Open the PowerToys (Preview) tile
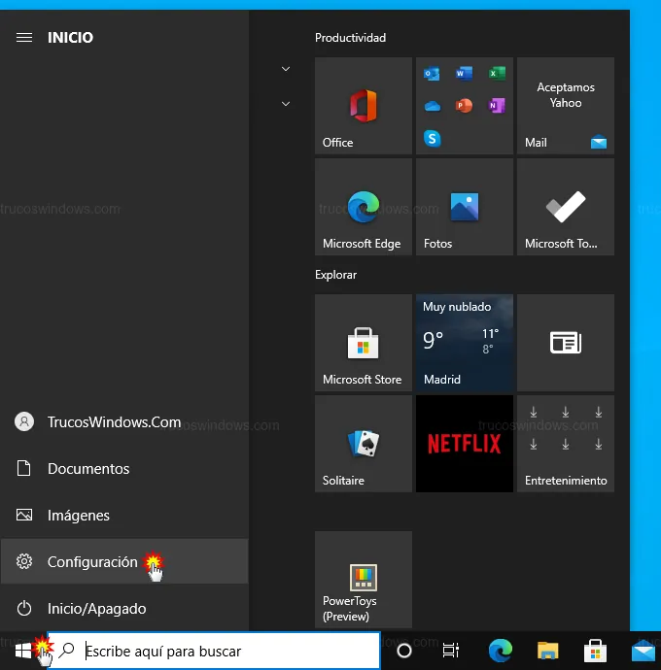 [x=363, y=580]
